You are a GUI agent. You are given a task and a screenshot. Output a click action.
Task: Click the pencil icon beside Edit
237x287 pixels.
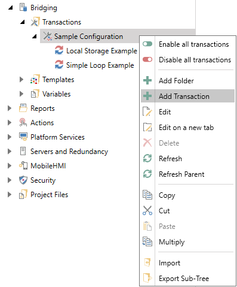147,111
